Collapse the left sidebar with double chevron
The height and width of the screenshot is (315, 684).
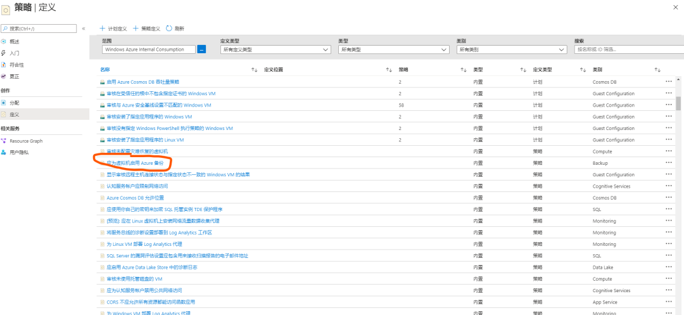point(84,29)
